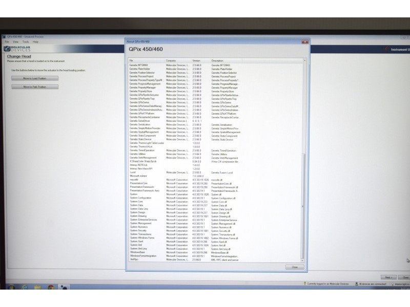Select the Genetix.Serialization row
The width and height of the screenshot is (410, 307).
pos(184,124)
